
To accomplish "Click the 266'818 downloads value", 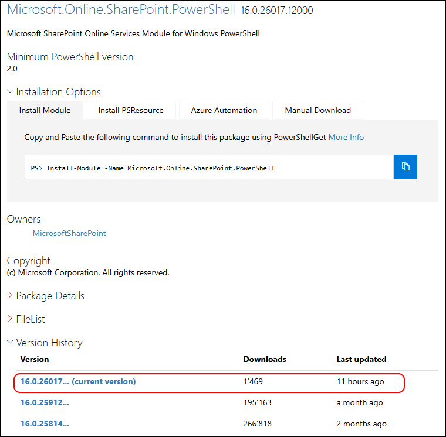I will 257,424.
